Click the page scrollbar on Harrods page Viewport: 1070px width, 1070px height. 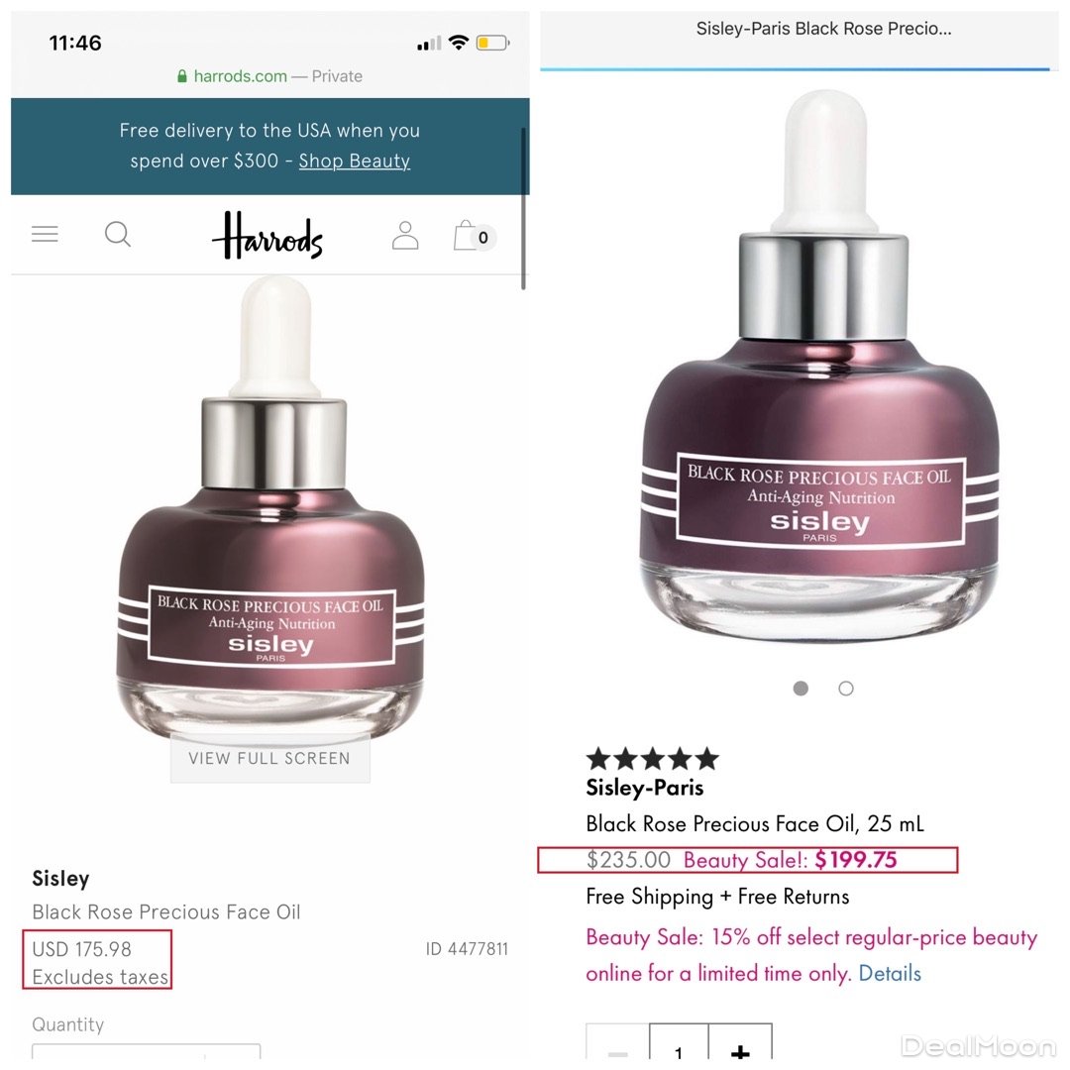(x=523, y=208)
